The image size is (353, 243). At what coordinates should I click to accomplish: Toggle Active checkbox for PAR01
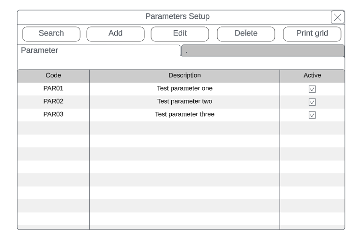(312, 89)
